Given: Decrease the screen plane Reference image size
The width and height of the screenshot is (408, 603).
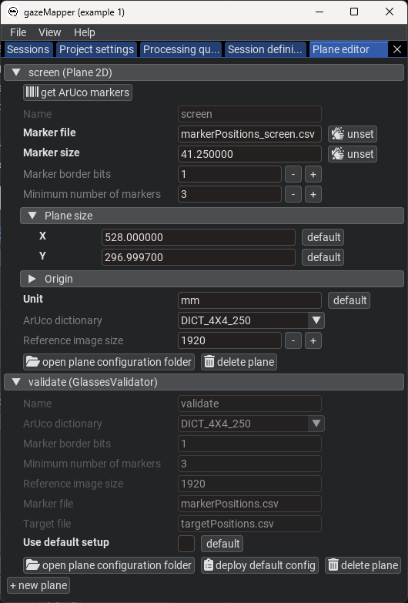Looking at the screenshot, I should click(293, 340).
